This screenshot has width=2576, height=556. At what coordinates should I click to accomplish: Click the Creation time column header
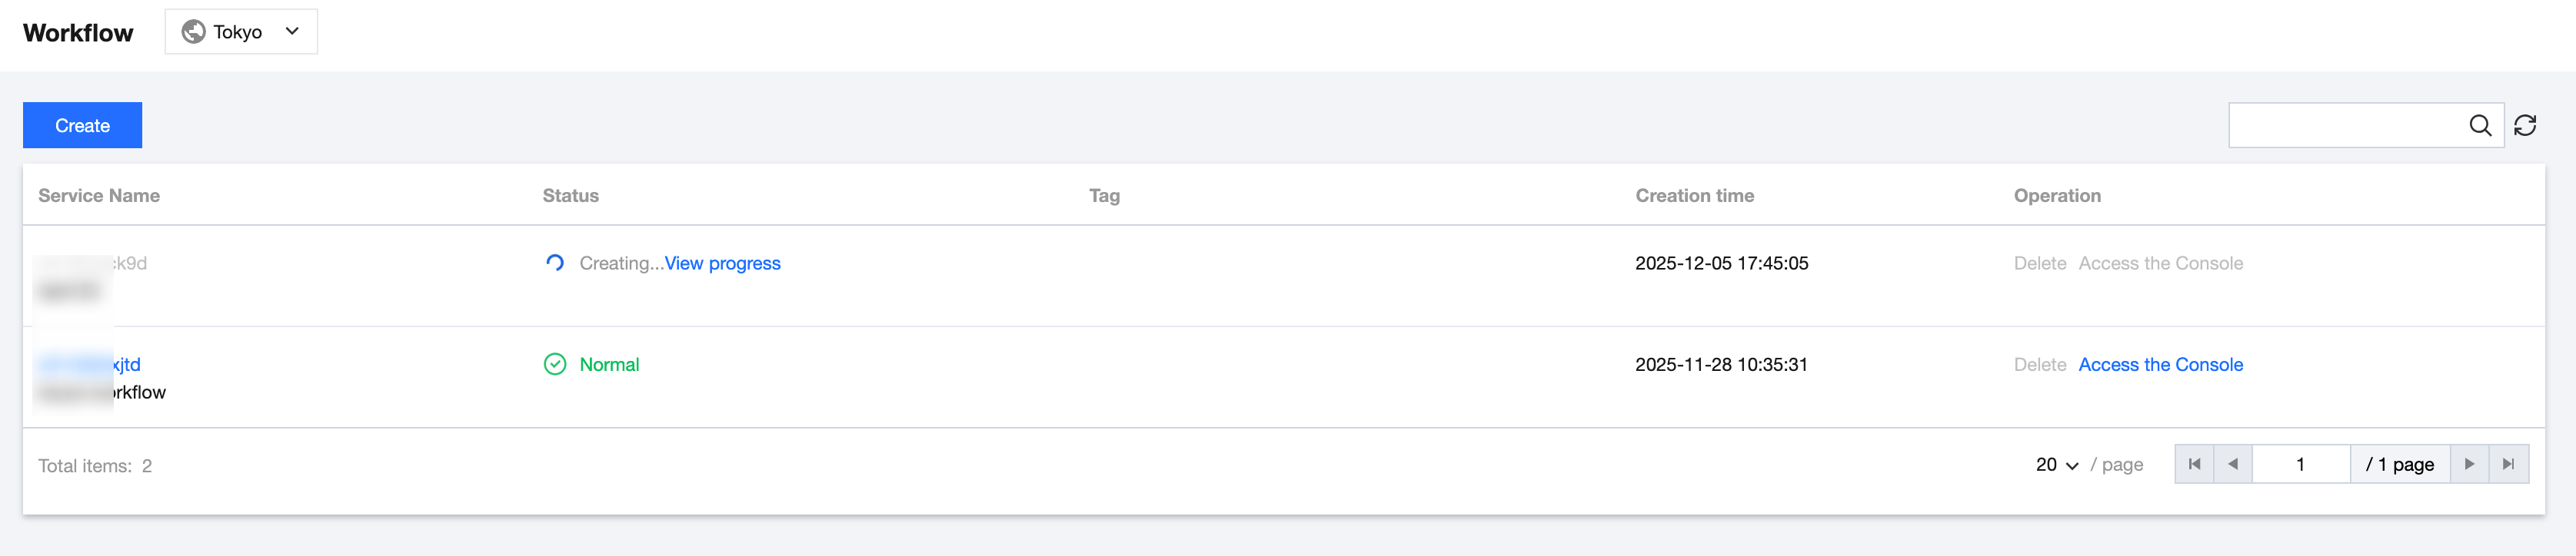[1694, 196]
